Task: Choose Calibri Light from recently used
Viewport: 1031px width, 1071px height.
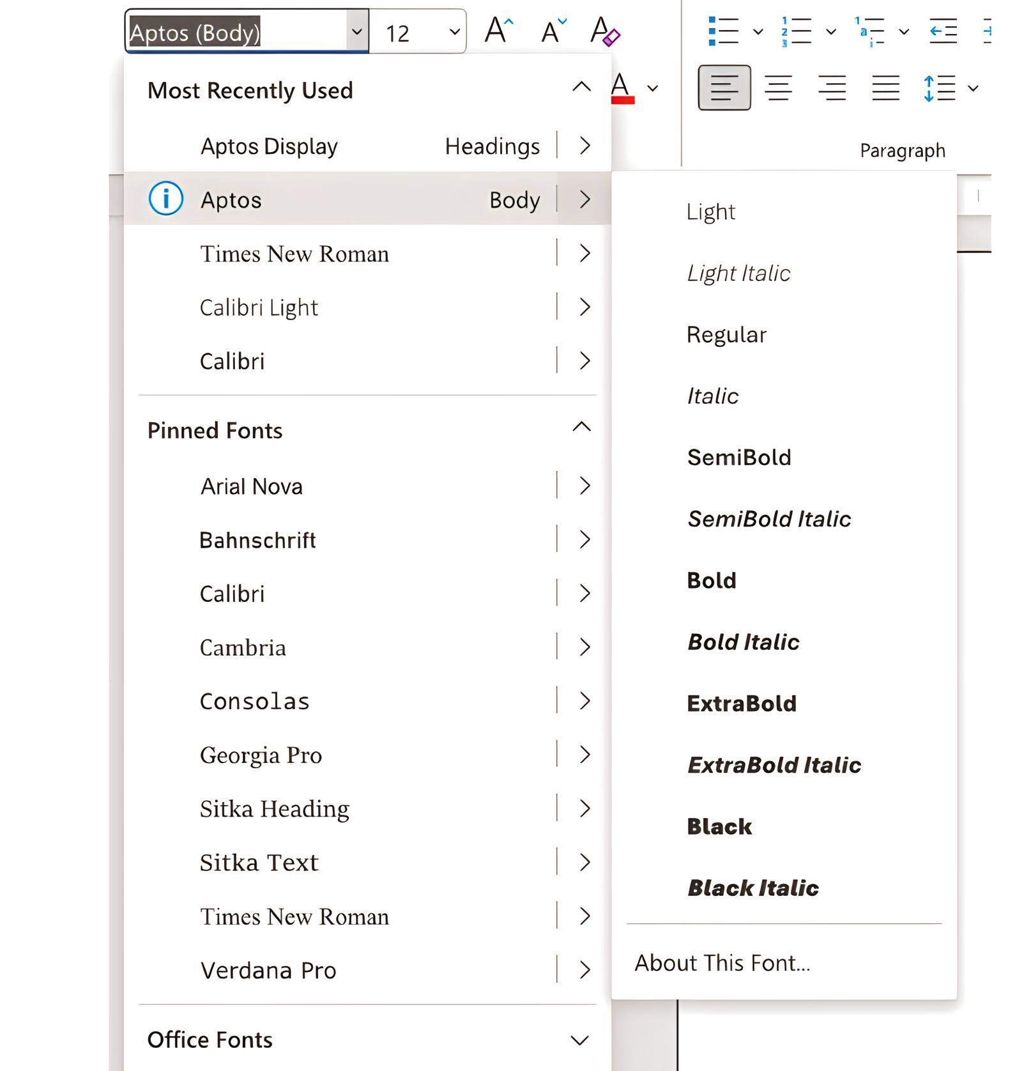Action: [x=340, y=307]
